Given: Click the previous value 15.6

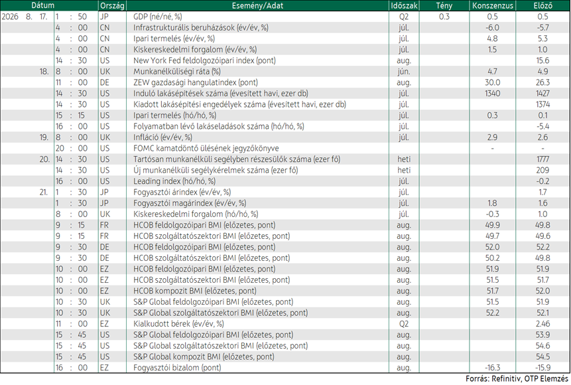Looking at the screenshot, I should click(x=542, y=60).
